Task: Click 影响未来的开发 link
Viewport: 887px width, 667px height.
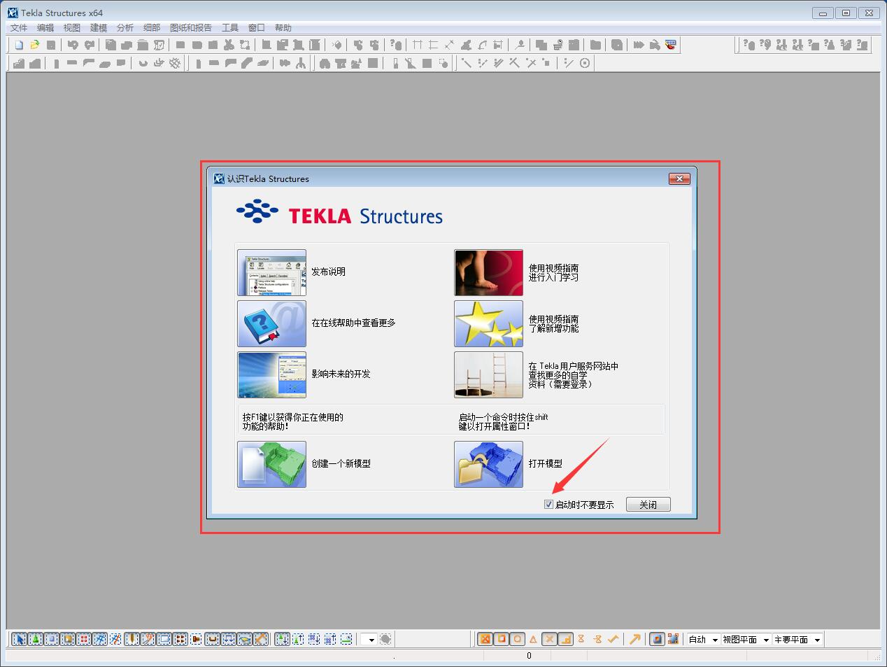Action: (x=341, y=374)
